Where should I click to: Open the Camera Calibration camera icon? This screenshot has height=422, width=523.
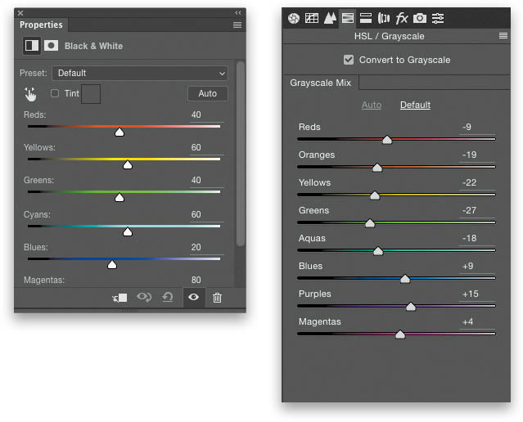[x=420, y=18]
